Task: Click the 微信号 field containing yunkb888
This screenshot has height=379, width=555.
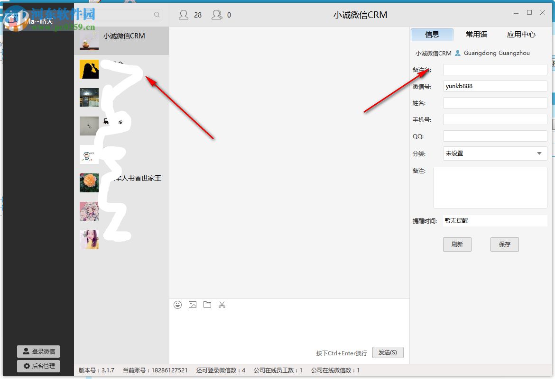Action: pos(495,86)
